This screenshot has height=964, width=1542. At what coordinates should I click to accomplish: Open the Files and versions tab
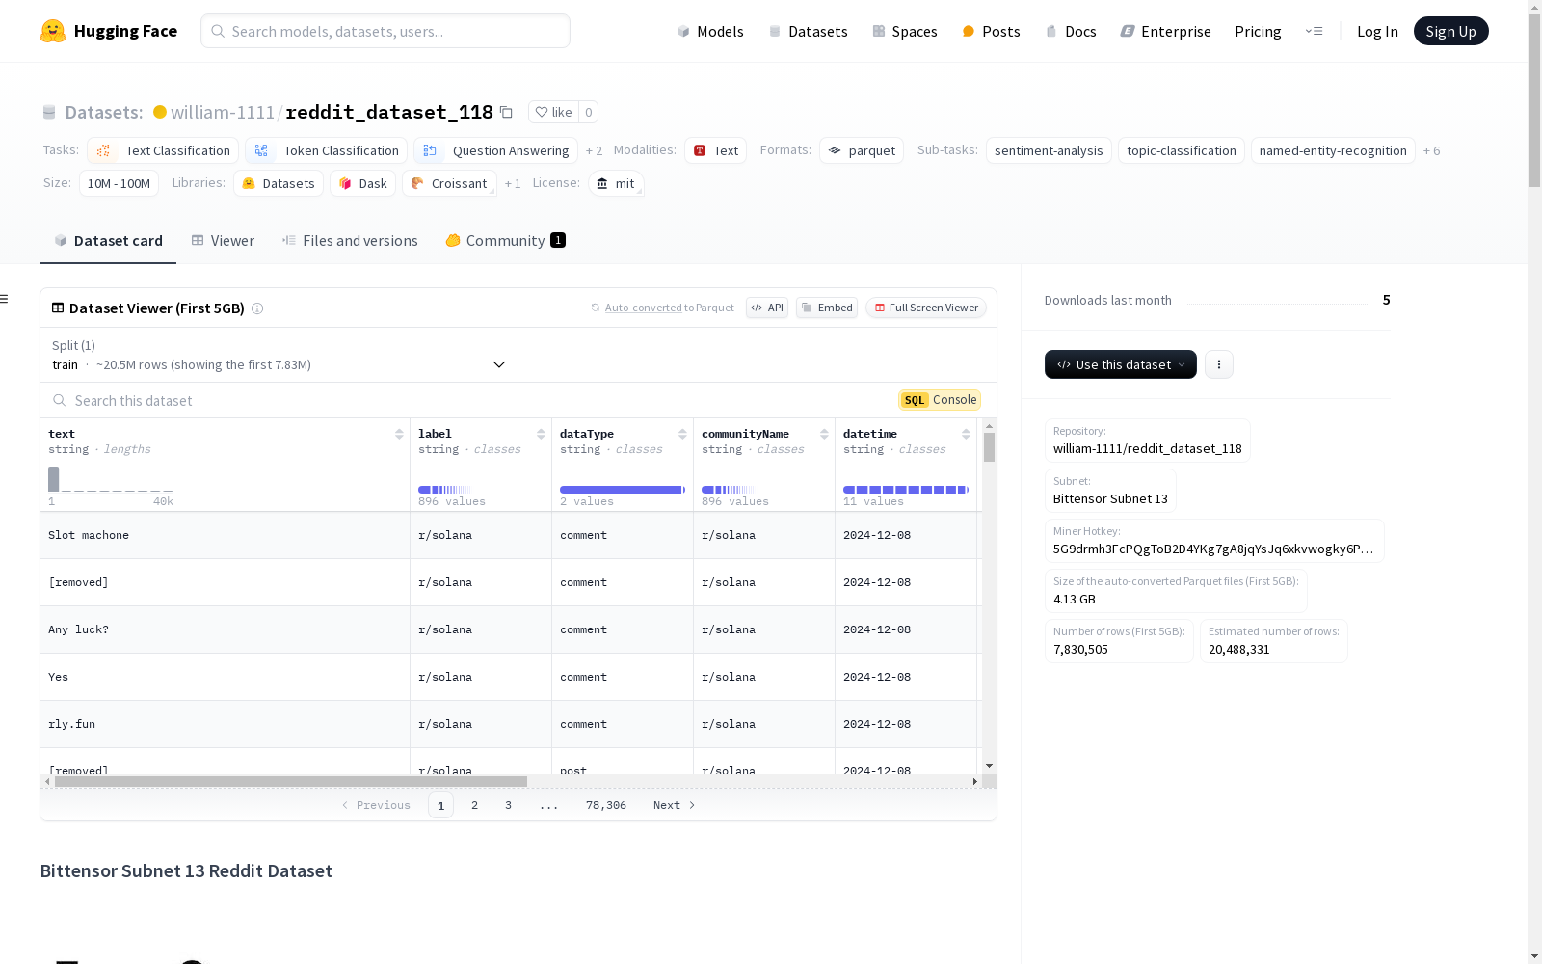pos(350,241)
